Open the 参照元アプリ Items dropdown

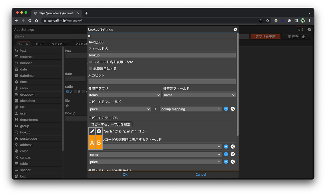pyautogui.click(x=125, y=95)
